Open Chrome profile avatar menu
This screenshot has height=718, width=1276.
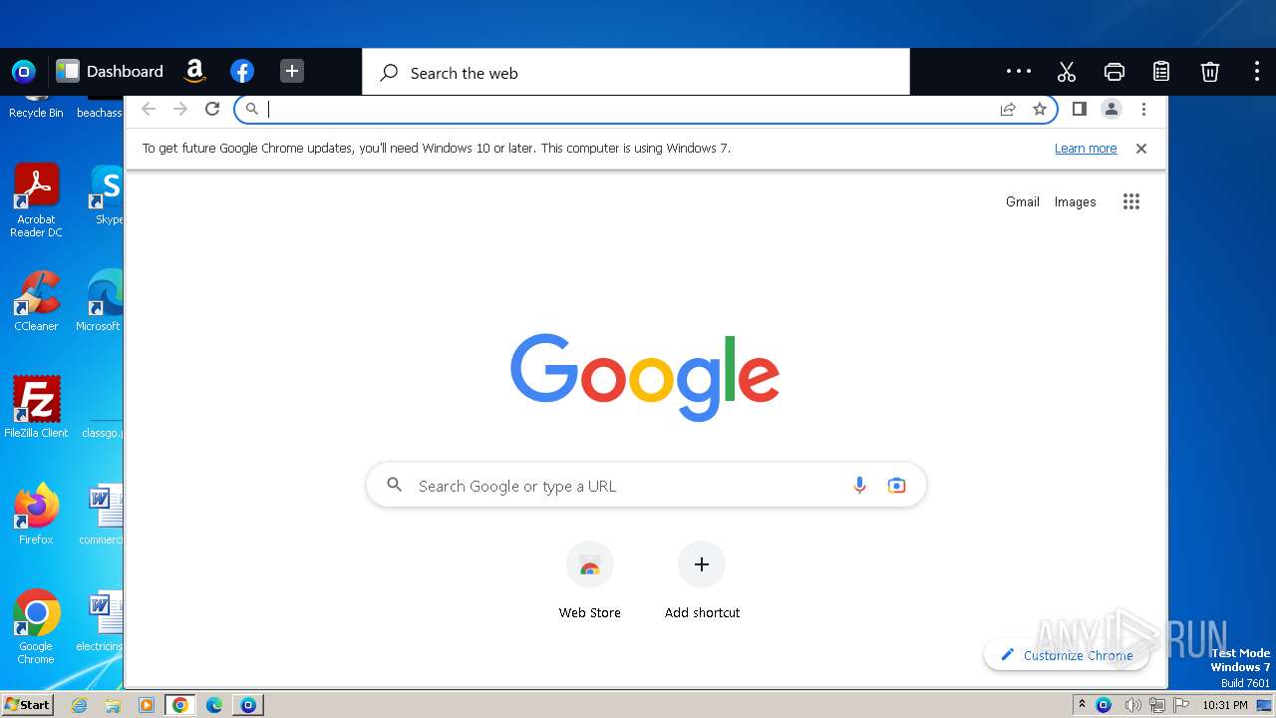click(x=1112, y=109)
